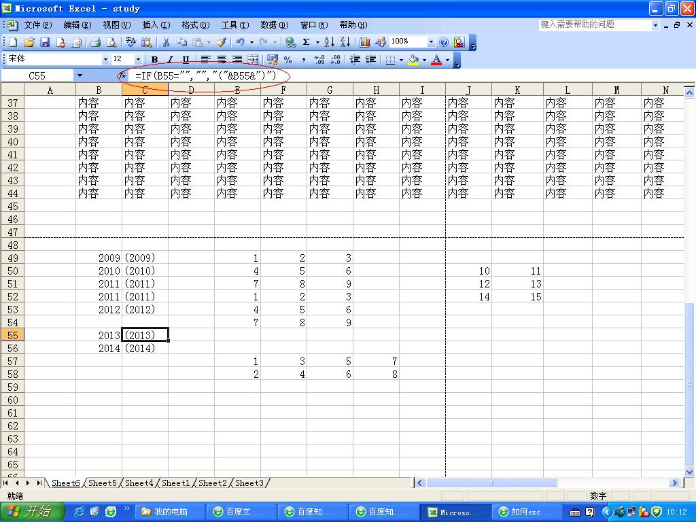The width and height of the screenshot is (696, 522).
Task: Align cell text to the left
Action: tap(205, 60)
